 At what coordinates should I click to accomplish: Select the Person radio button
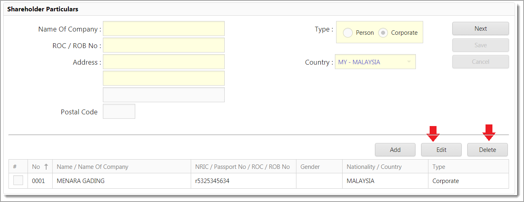click(x=348, y=33)
